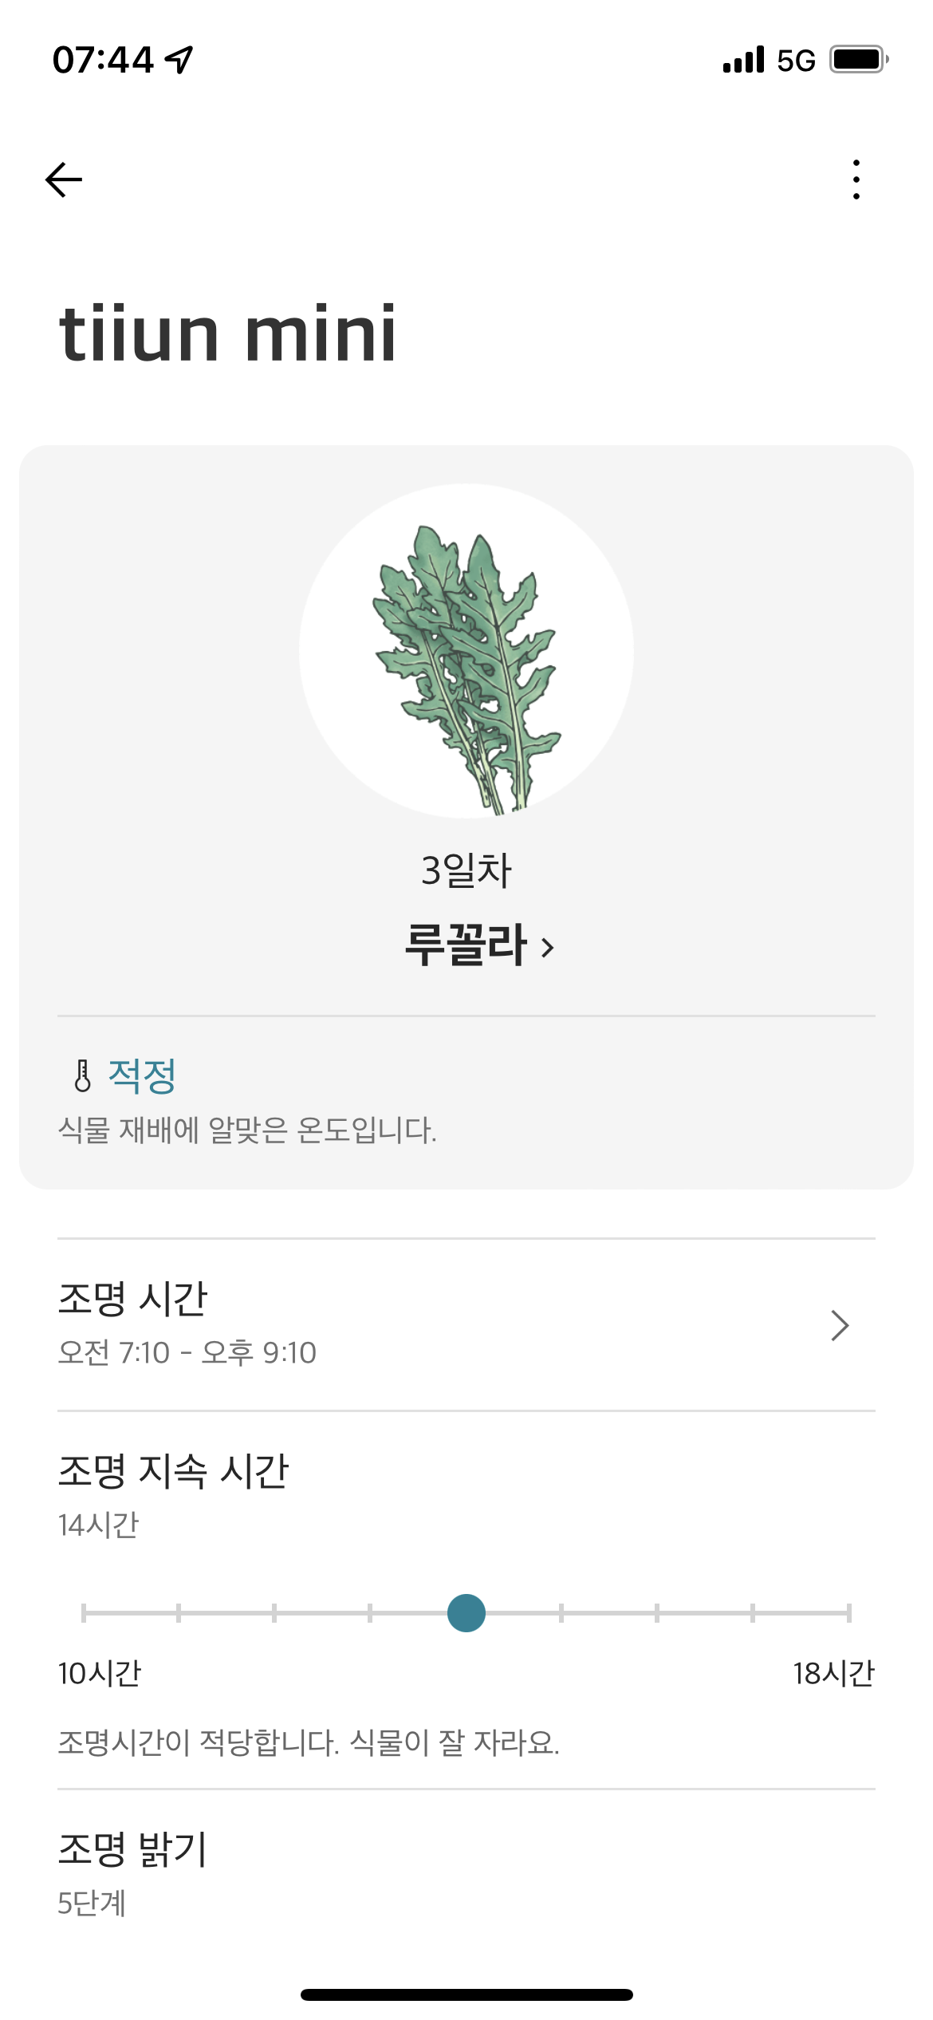This screenshot has width=933, height=2020.
Task: Tap the 3일차 day counter text
Action: coord(467,870)
